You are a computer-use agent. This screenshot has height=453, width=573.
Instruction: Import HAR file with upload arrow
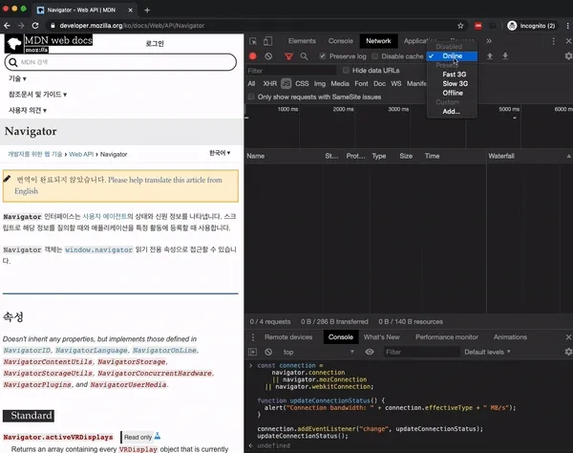tap(490, 56)
